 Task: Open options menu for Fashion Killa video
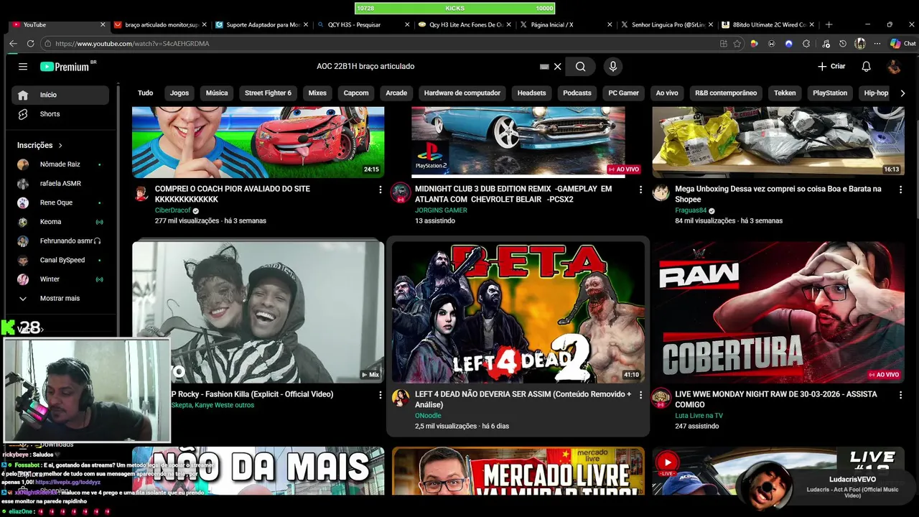point(381,395)
